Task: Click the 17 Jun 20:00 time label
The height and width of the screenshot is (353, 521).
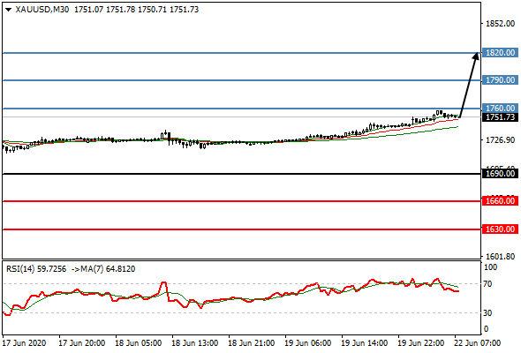Action: [x=82, y=342]
